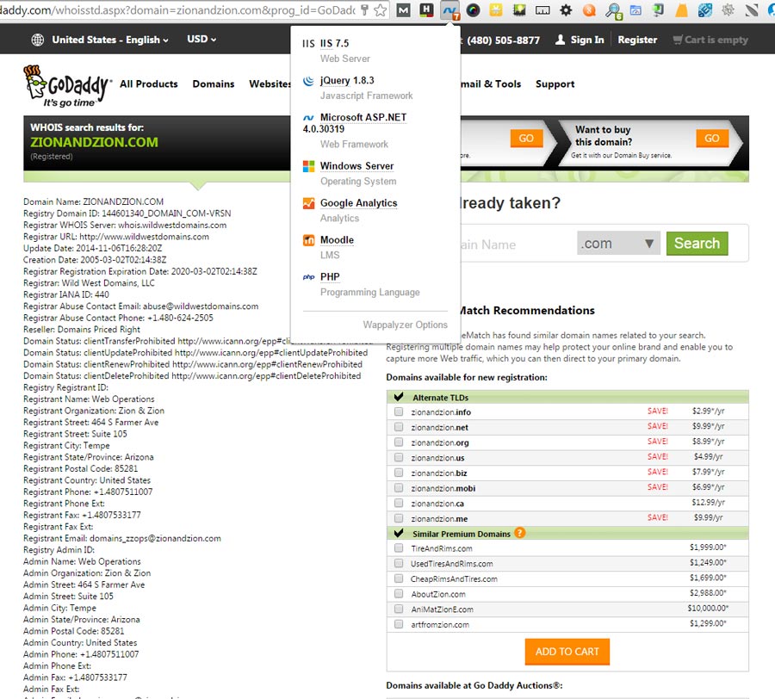Click the shopping cart icon

[677, 40]
